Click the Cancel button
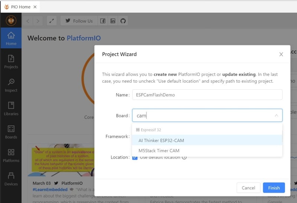Screen dimensions: 297x203 [248, 188]
